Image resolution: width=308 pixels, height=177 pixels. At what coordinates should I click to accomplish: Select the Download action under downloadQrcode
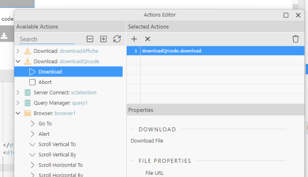tap(68, 72)
